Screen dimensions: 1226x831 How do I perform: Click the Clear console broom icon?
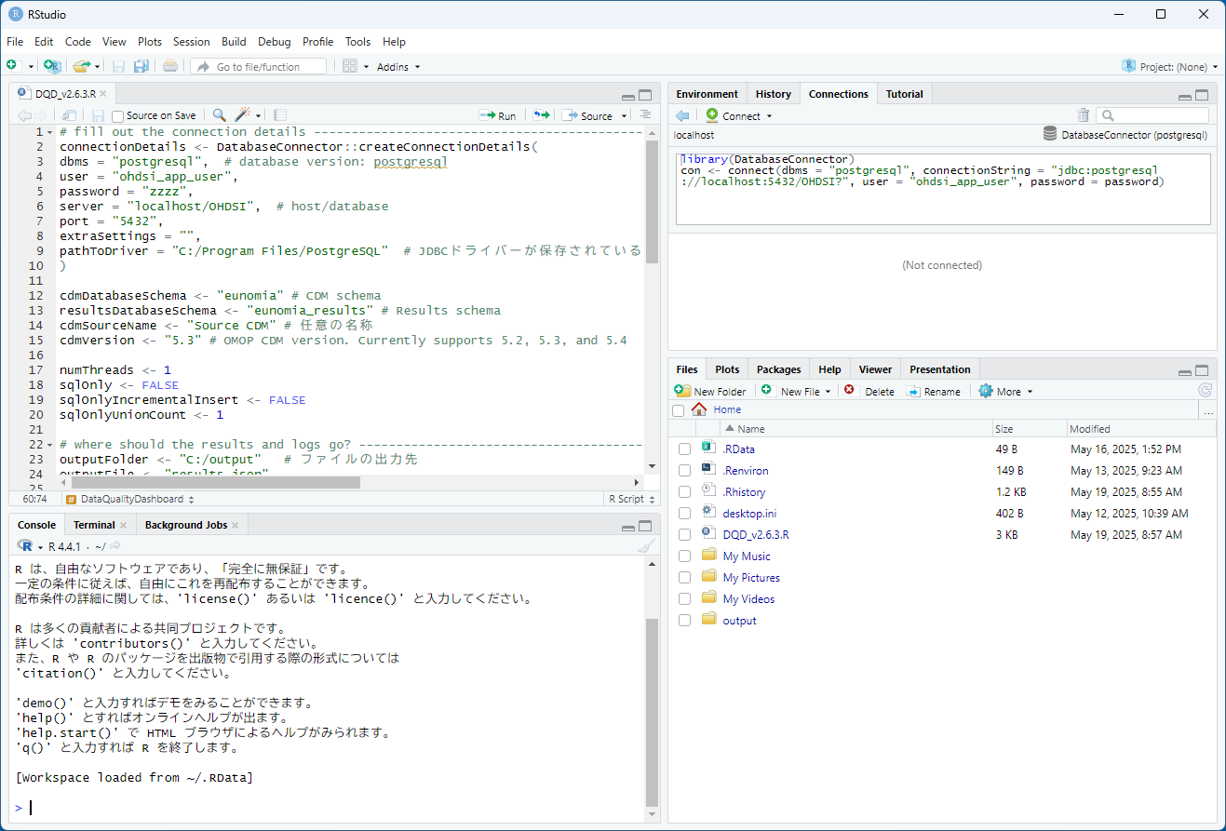pos(646,546)
